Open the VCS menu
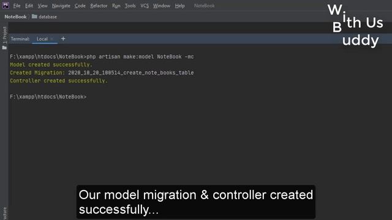This screenshot has height=220, width=392. coord(145,5)
